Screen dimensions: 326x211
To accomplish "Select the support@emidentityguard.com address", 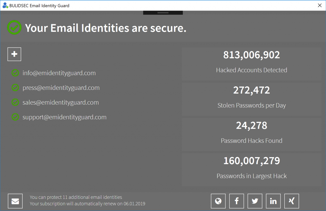I will point(64,117).
